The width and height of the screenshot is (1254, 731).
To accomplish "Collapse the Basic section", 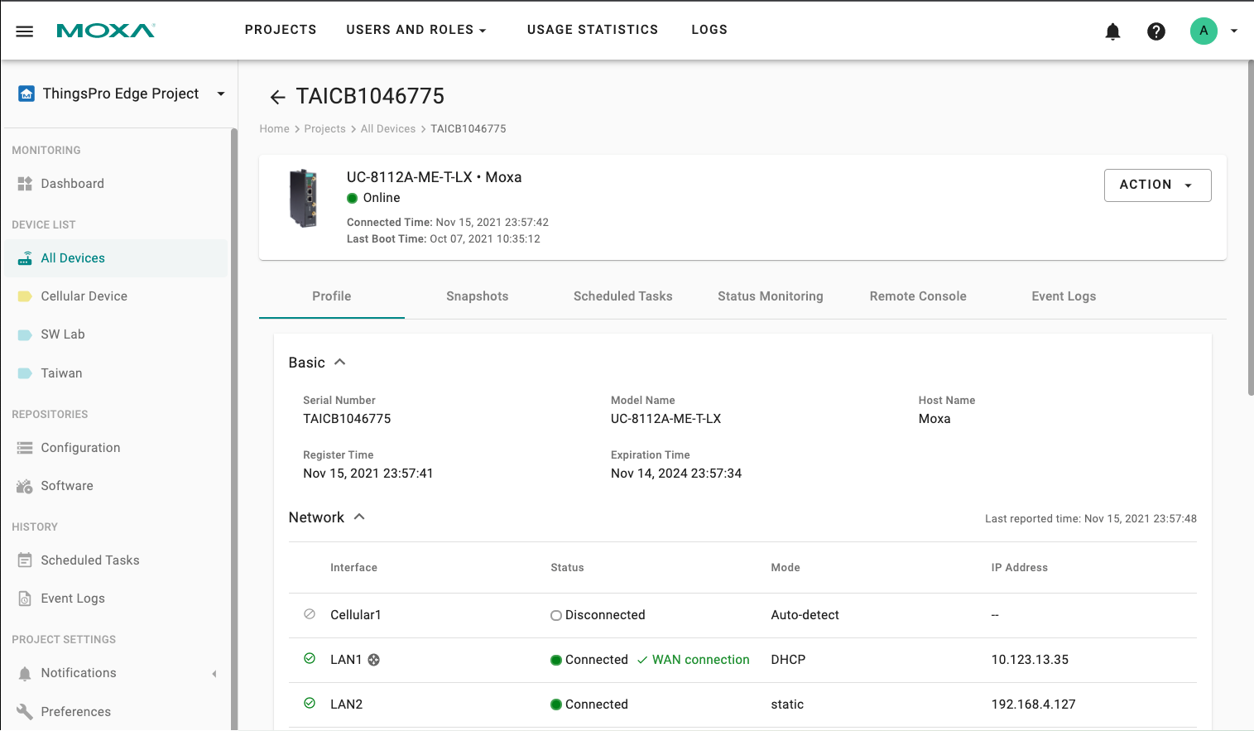I will tap(339, 363).
